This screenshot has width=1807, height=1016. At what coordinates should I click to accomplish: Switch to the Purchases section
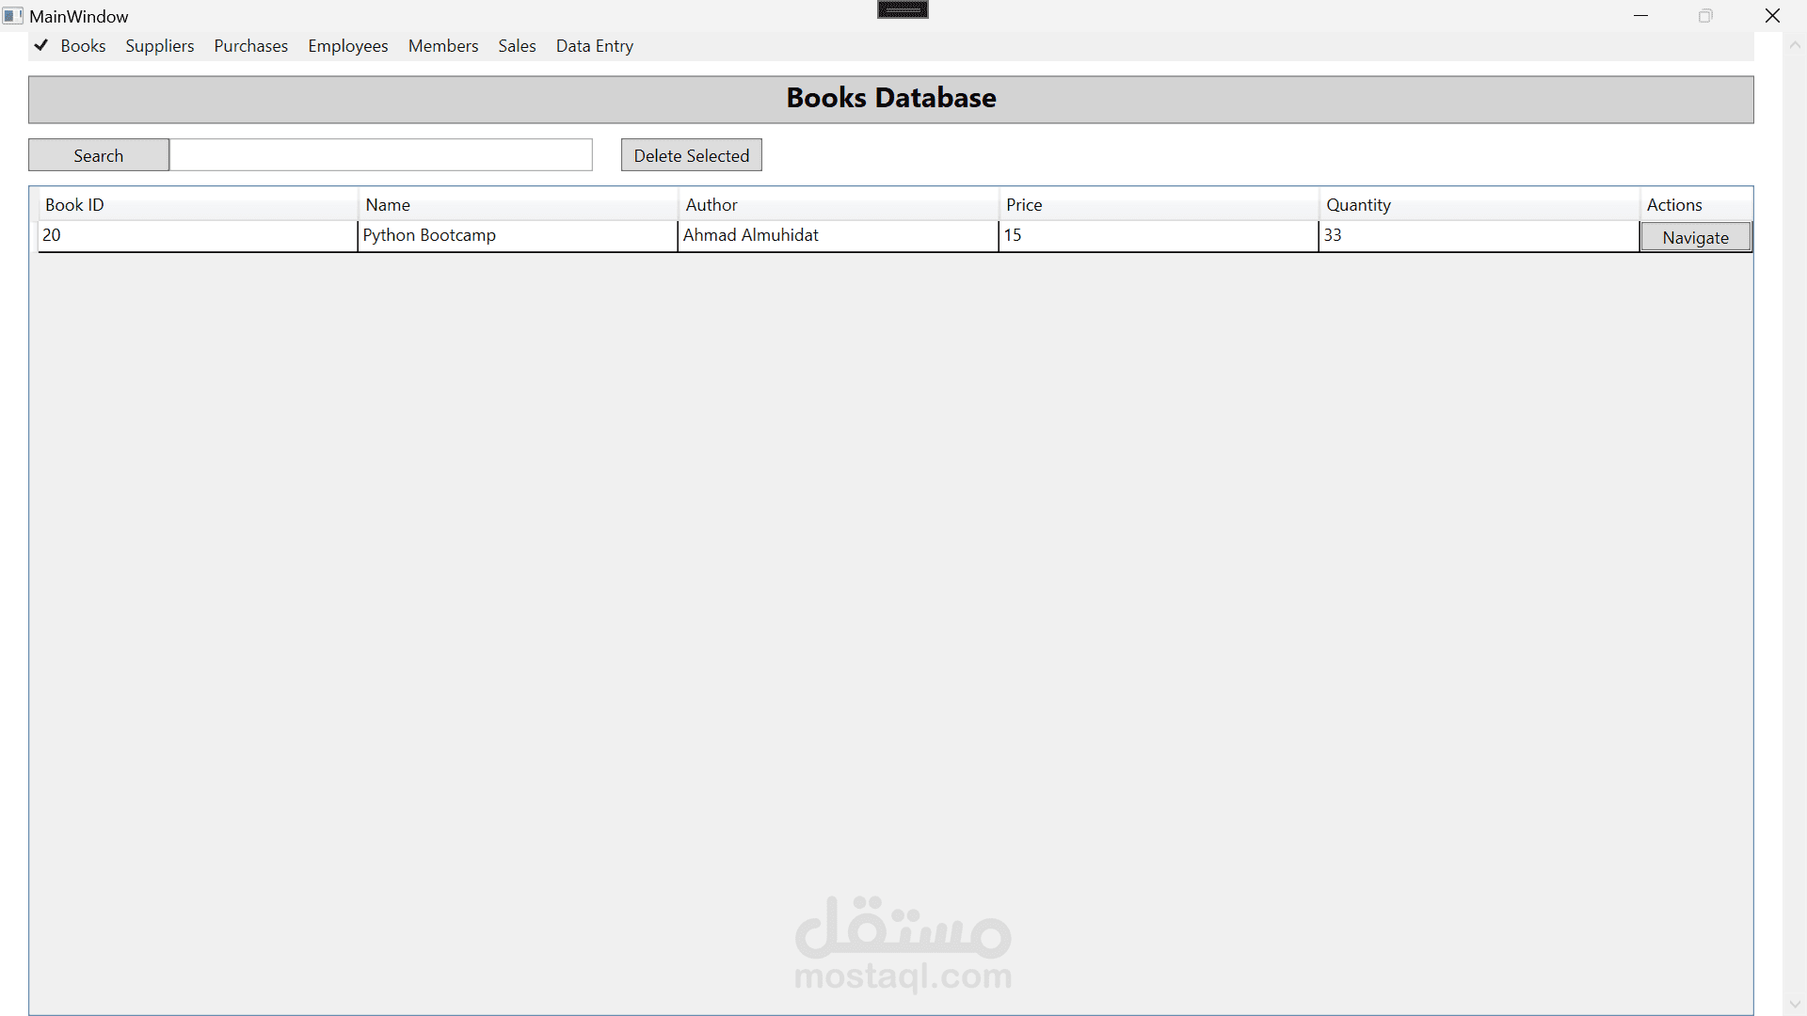pos(250,46)
